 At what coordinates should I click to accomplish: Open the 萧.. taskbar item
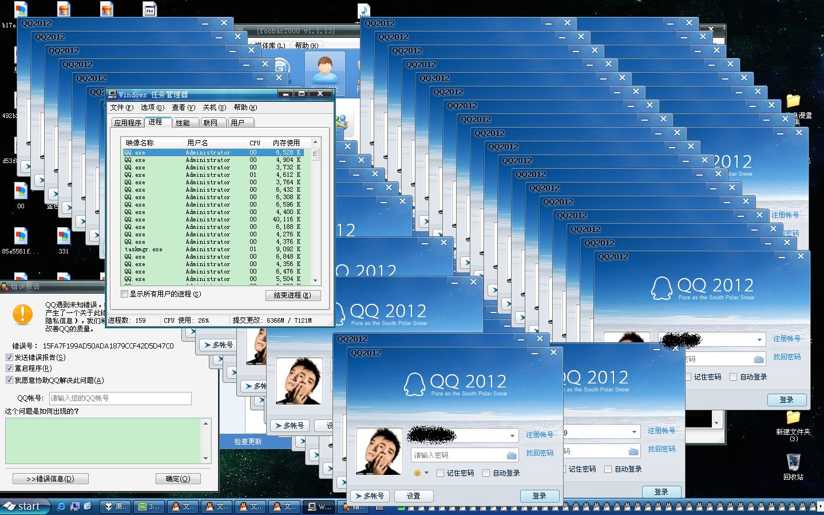tap(116, 506)
